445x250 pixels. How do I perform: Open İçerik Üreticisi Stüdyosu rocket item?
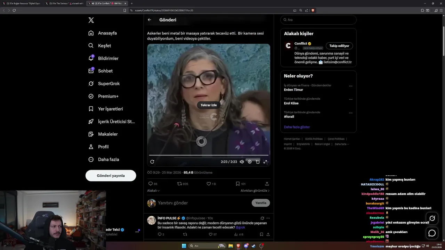pos(111,122)
